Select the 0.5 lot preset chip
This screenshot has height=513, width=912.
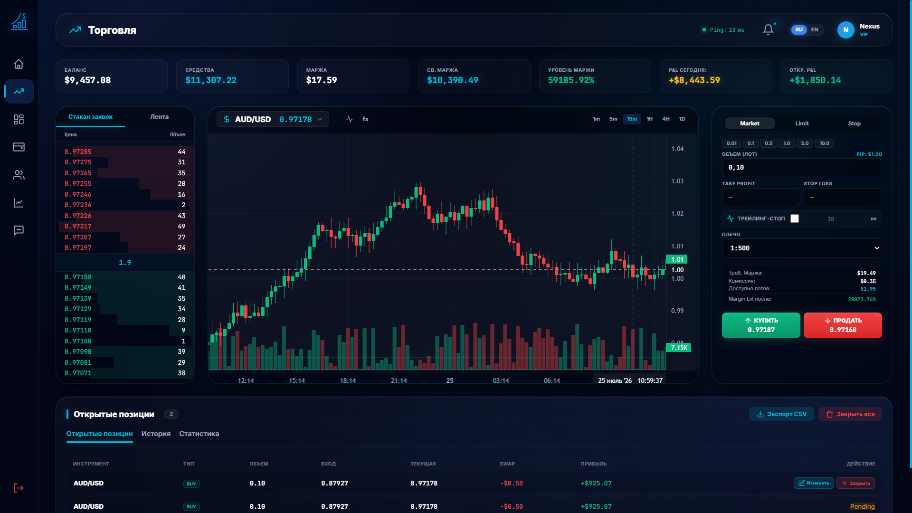[769, 143]
